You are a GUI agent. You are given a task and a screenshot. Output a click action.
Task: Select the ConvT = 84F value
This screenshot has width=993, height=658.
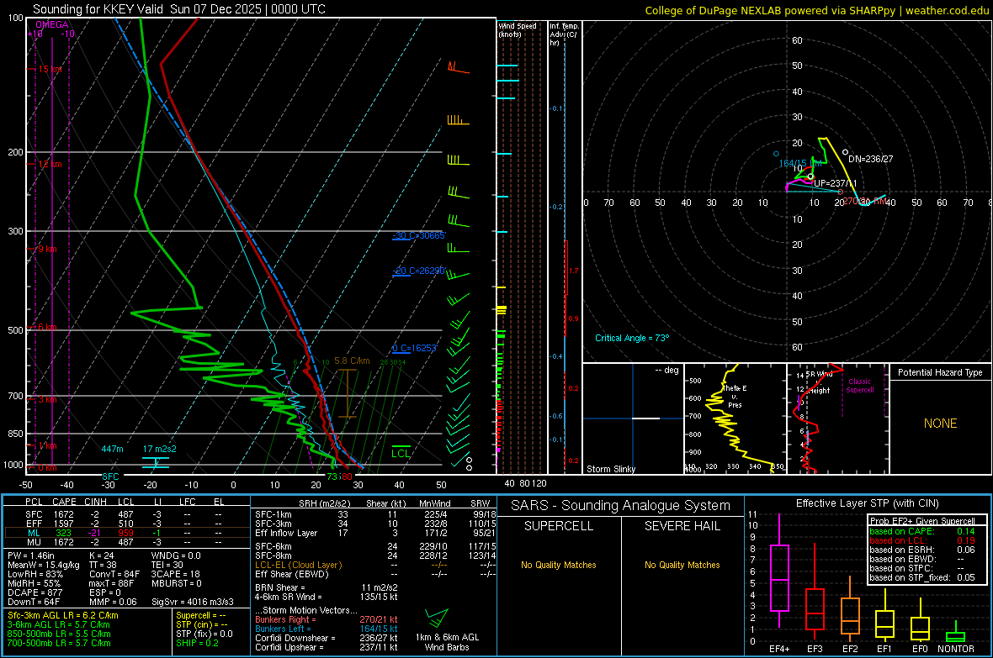point(114,575)
